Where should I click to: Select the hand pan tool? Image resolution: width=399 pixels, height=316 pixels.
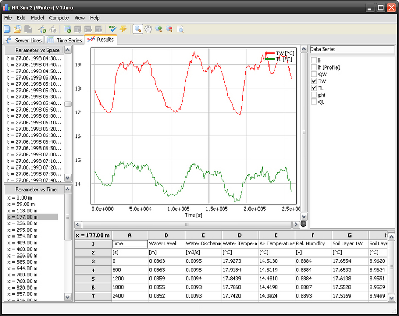coord(148,29)
